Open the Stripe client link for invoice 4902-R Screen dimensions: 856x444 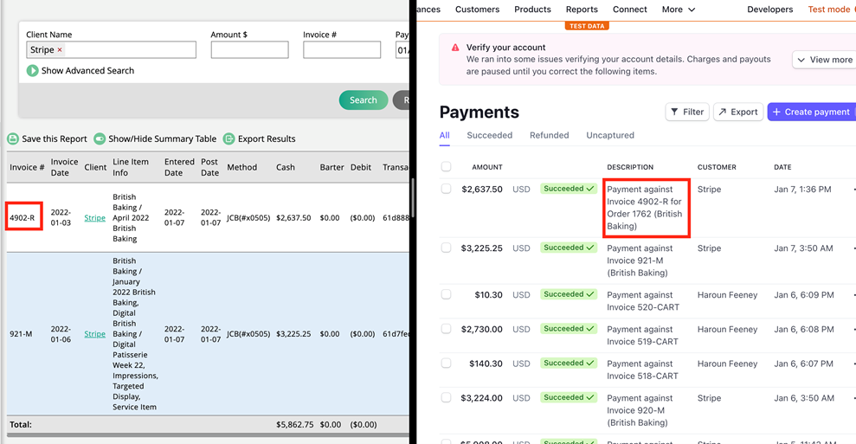click(94, 218)
